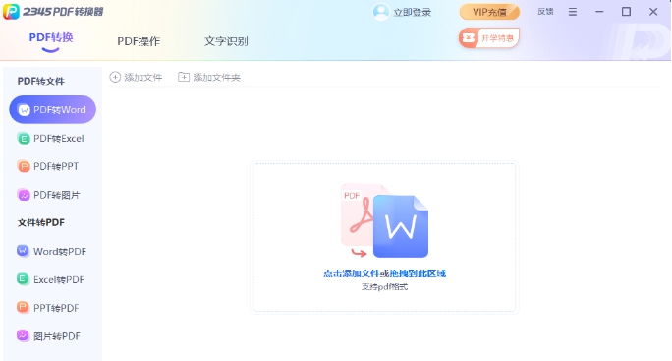Click the PDF转Excel green icon

click(x=24, y=139)
